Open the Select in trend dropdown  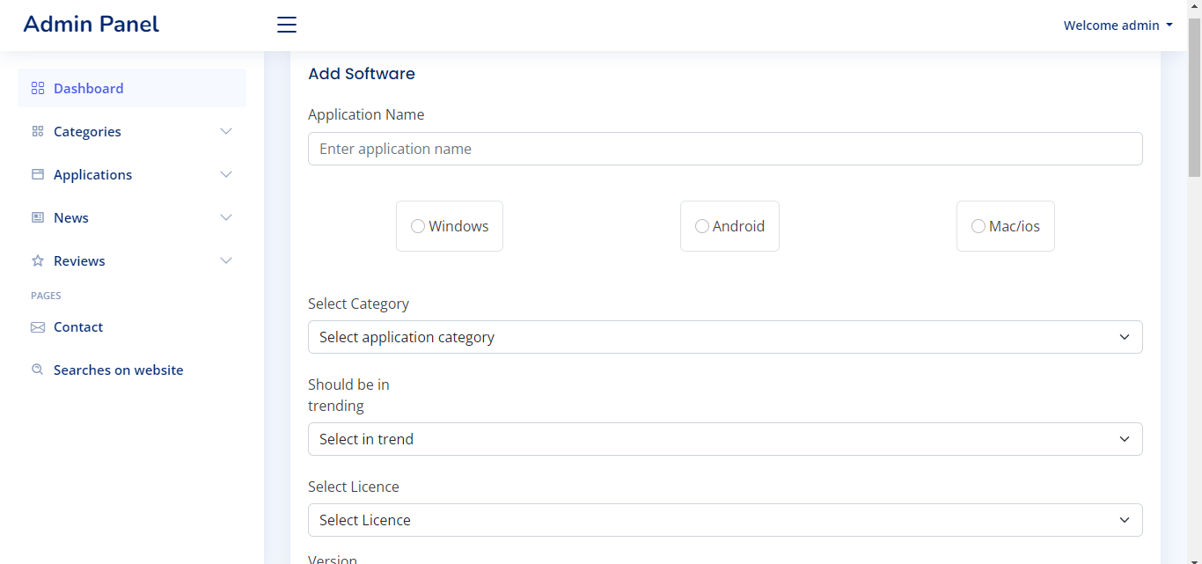tap(725, 439)
